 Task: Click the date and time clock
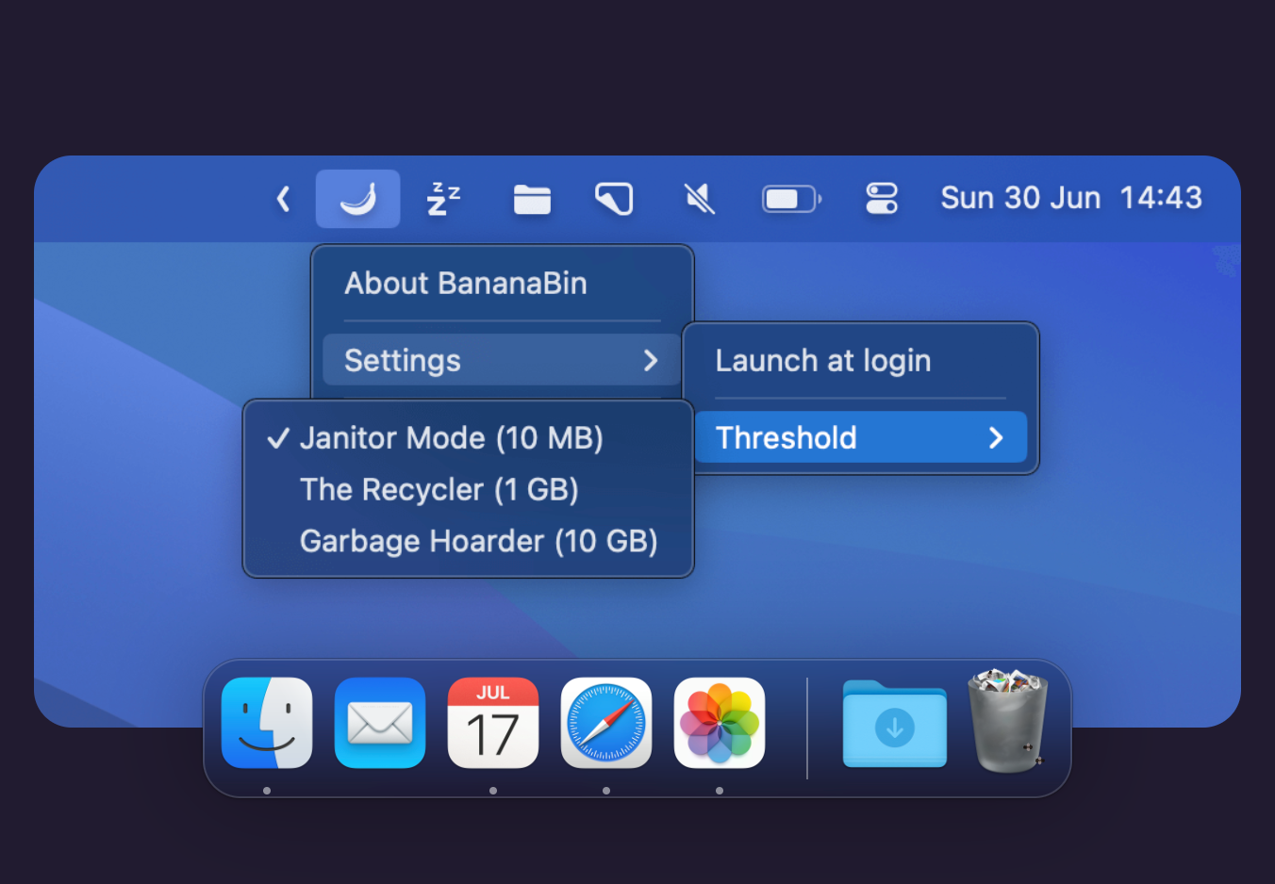click(1070, 199)
